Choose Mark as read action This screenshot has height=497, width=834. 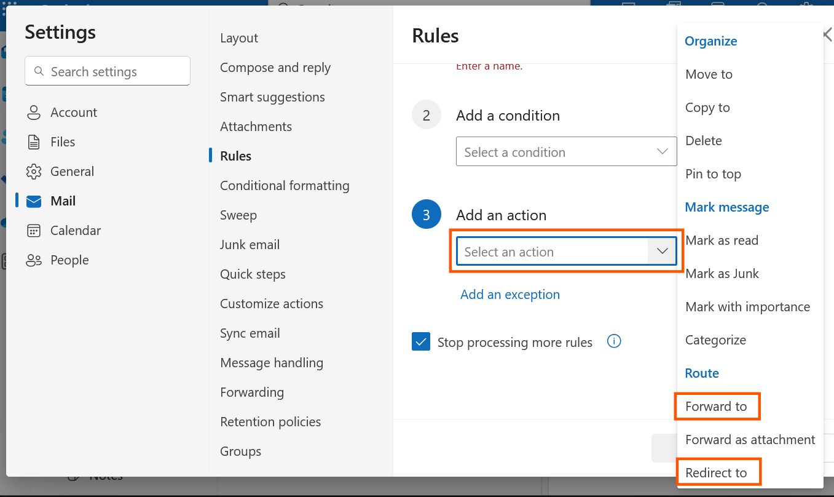(722, 241)
